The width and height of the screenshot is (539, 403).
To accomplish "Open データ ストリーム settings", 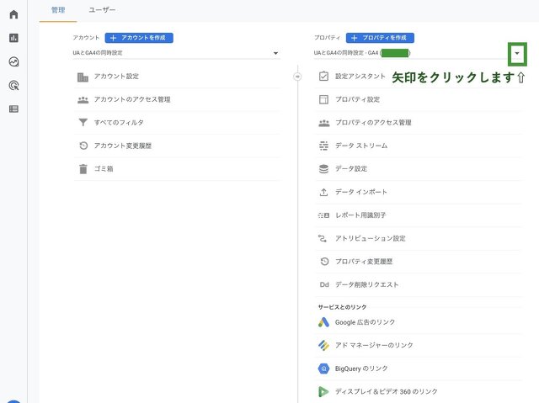I will [361, 146].
